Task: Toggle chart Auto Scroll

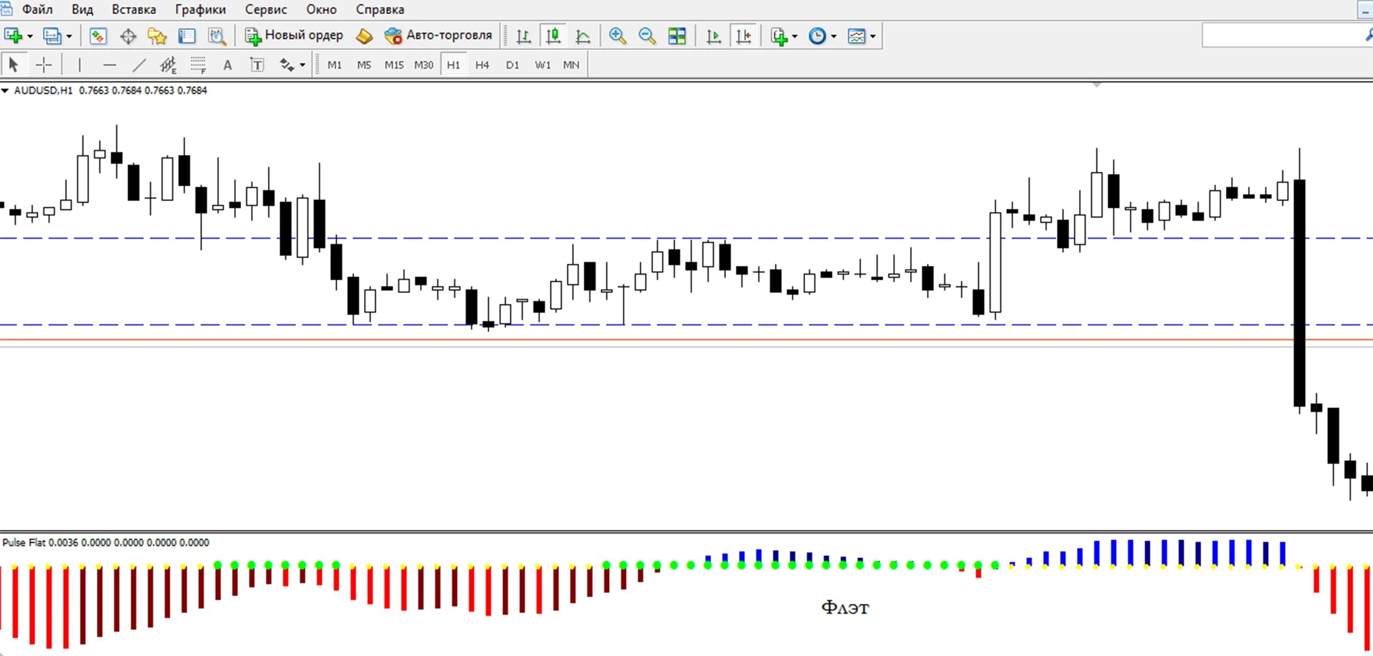Action: (x=713, y=36)
